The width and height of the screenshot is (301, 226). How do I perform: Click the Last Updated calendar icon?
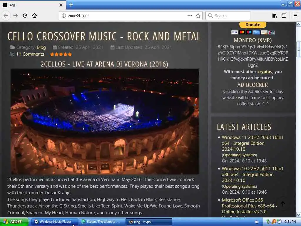[113, 47]
